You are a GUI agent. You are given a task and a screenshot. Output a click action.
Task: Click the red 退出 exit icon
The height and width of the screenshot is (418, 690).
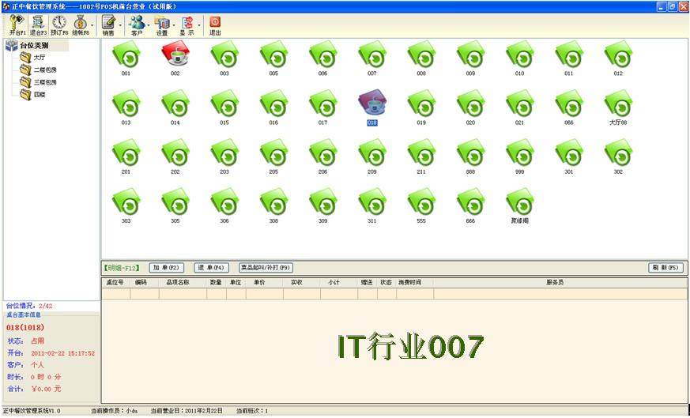(x=214, y=23)
